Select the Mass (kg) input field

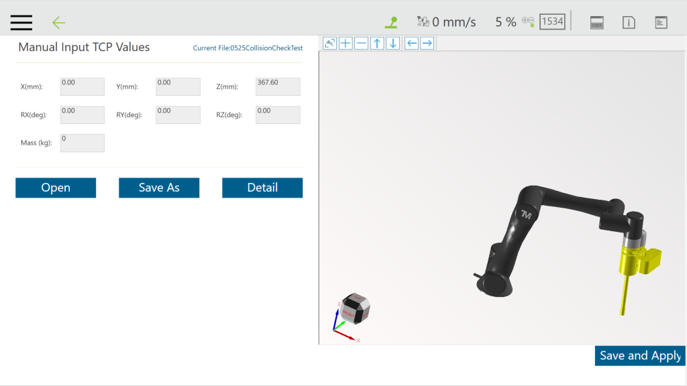pos(83,143)
